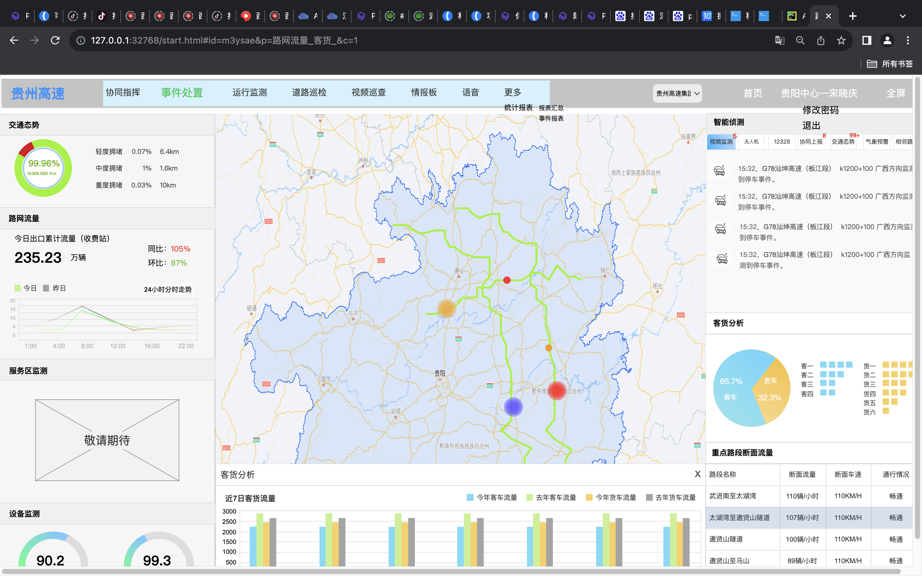
Task: Expand the tab search chevron
Action: (902, 16)
